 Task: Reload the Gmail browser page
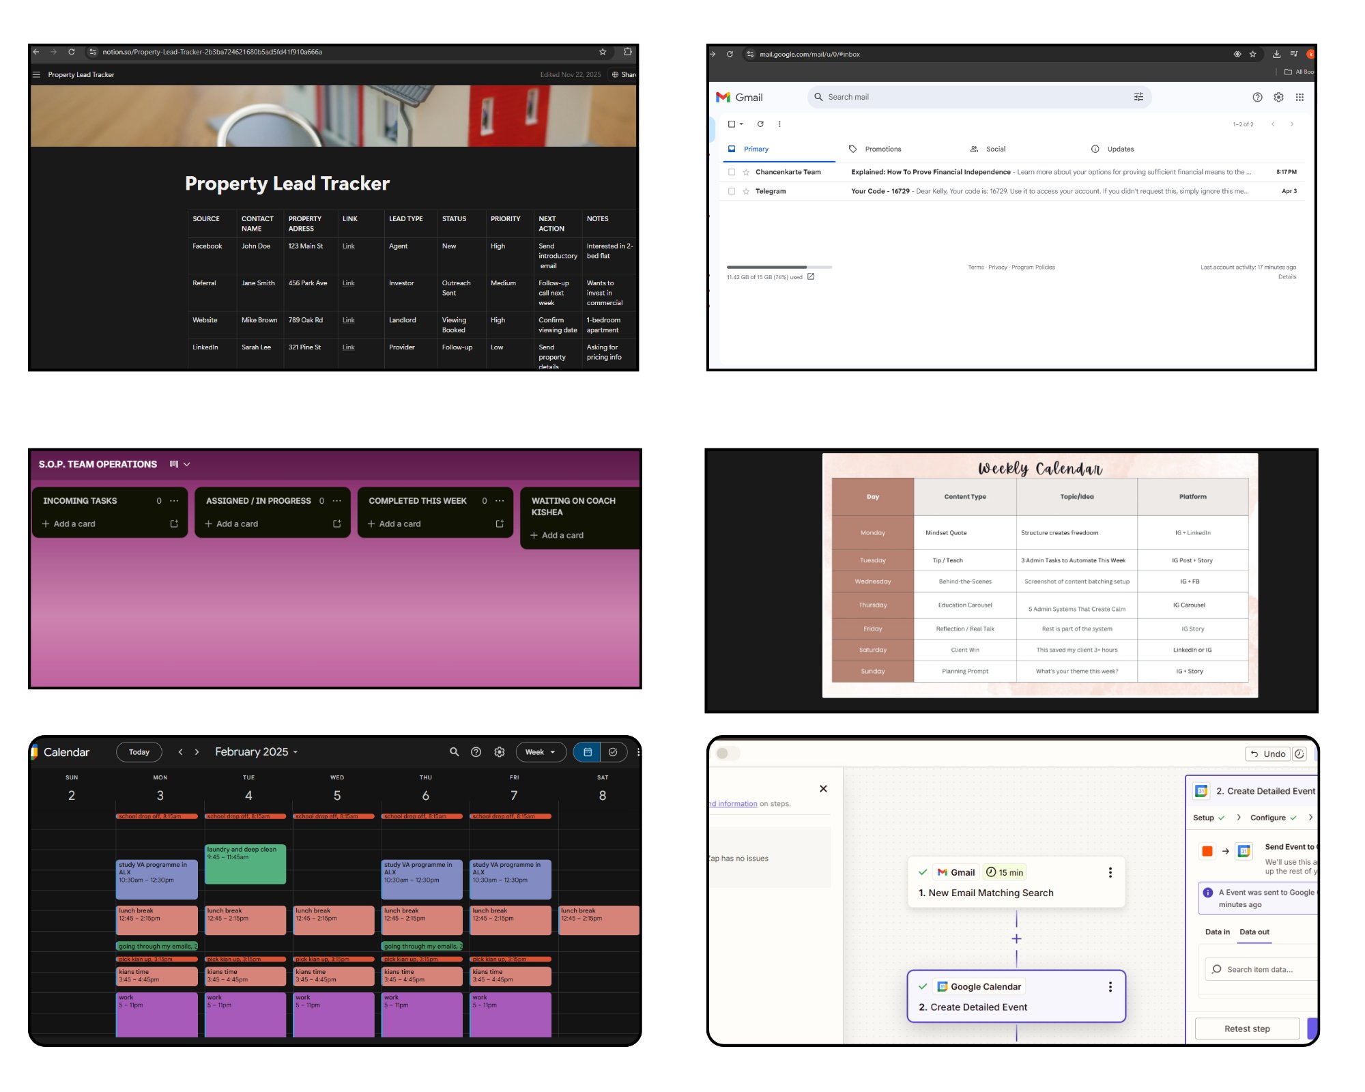pos(730,54)
